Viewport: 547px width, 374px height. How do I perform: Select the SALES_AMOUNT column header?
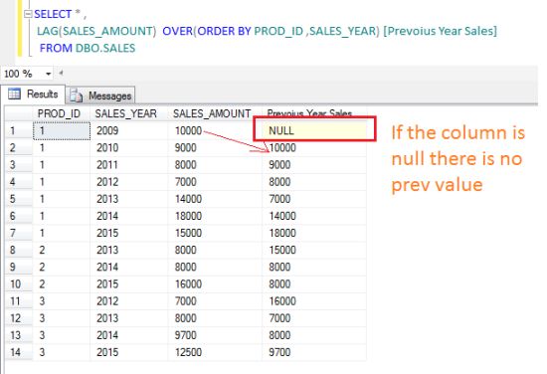(x=215, y=113)
